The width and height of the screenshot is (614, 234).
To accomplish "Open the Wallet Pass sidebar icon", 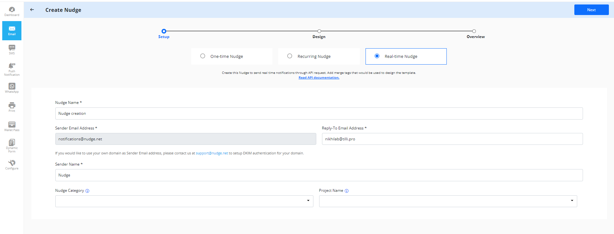I will coord(12,126).
